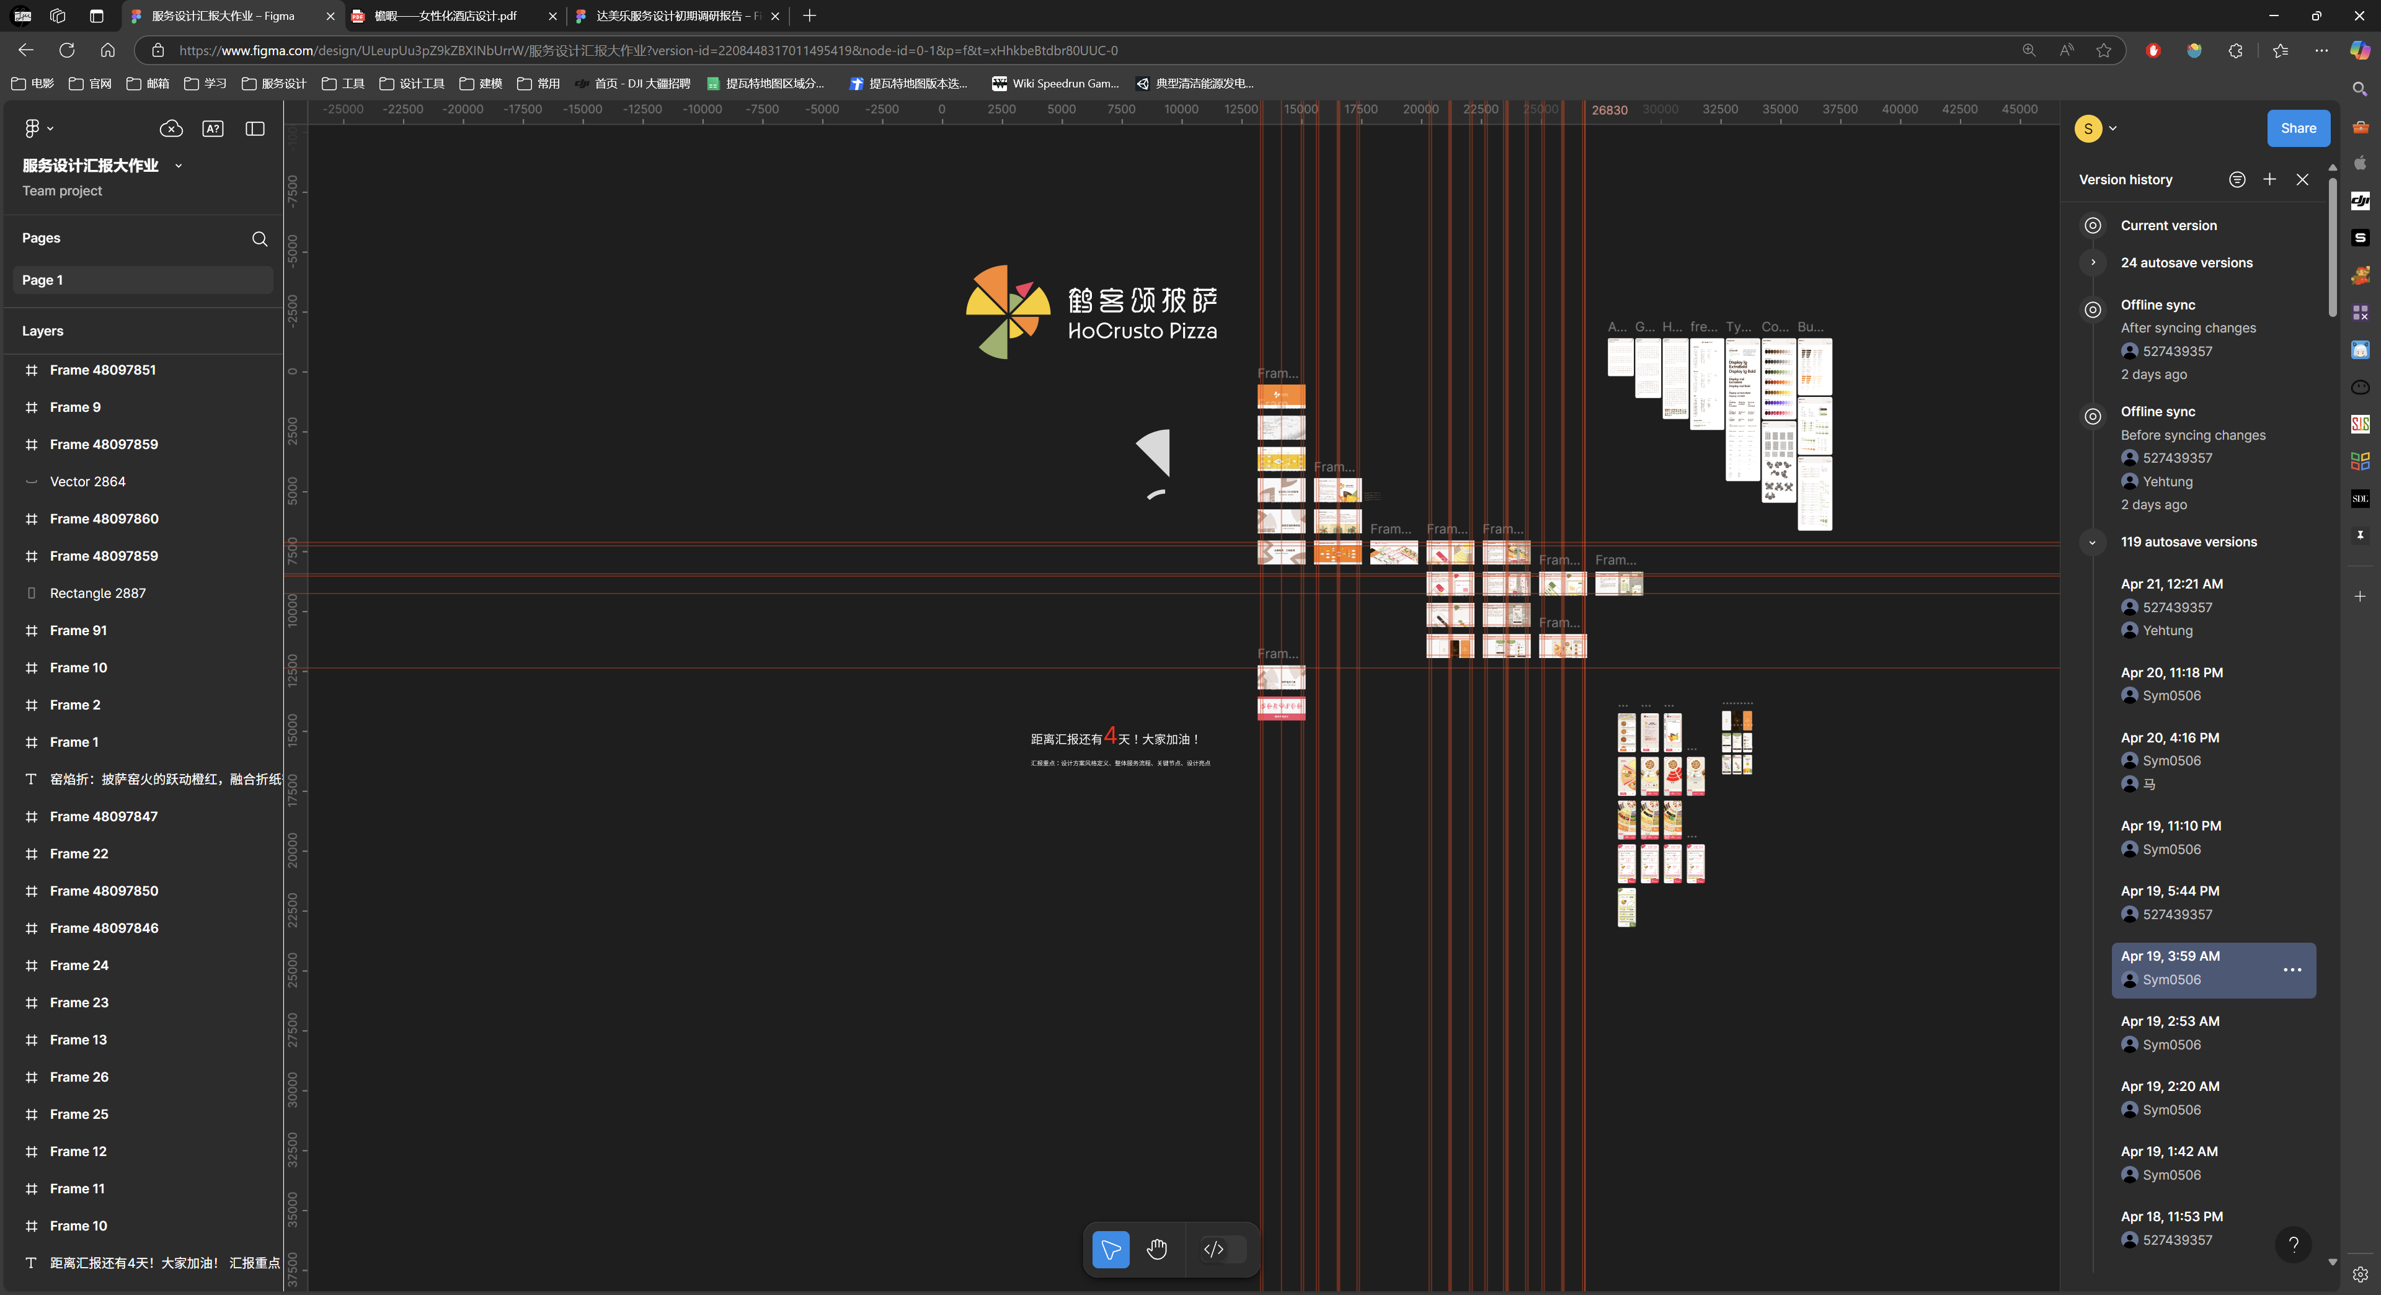Open the Wiki Speedrun Game bookmark
This screenshot has width=2381, height=1295.
click(1055, 83)
